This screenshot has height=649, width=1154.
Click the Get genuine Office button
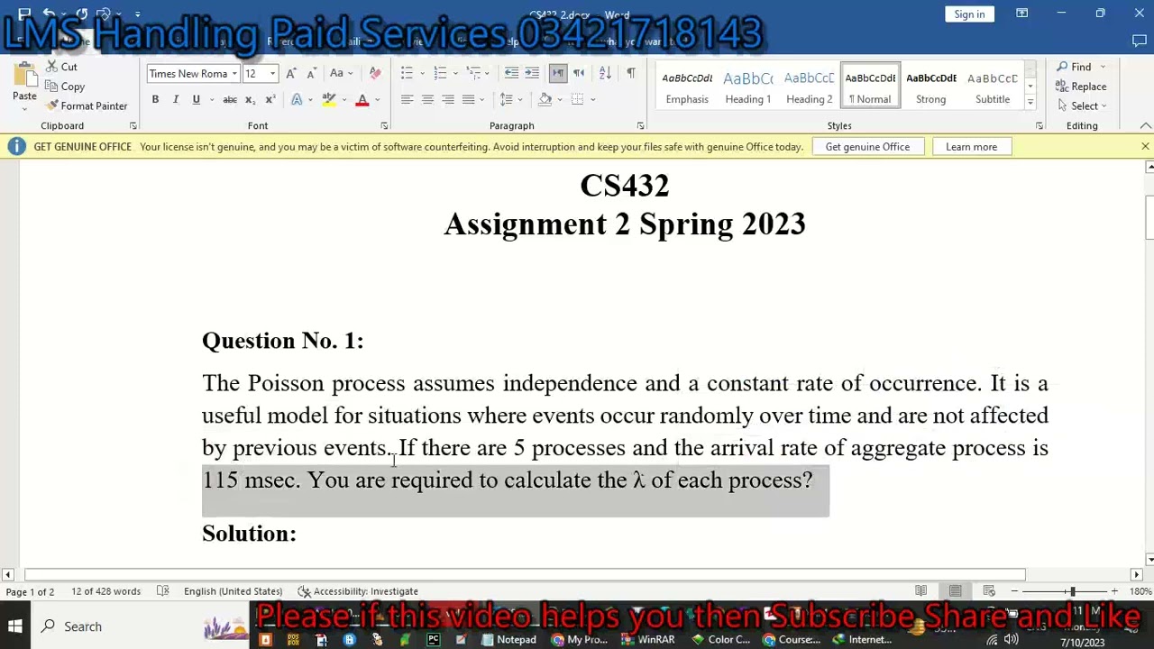point(867,147)
